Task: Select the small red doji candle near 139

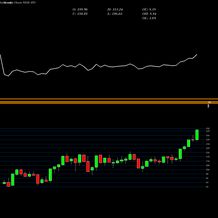Action: click(x=193, y=140)
